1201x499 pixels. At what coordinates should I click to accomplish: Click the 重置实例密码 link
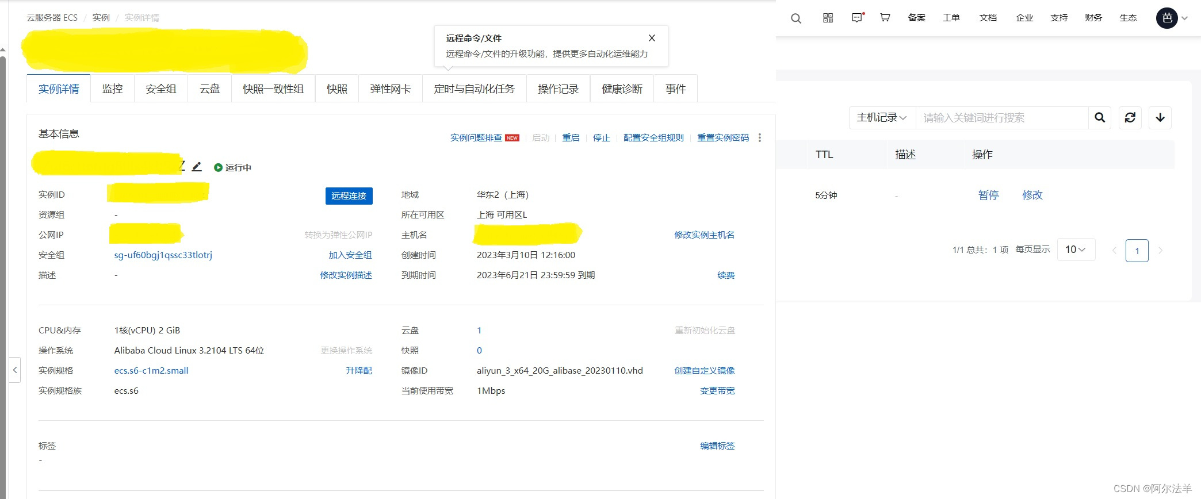(723, 138)
